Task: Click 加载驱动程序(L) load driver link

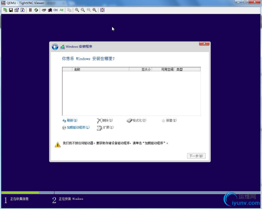Action: [78, 127]
